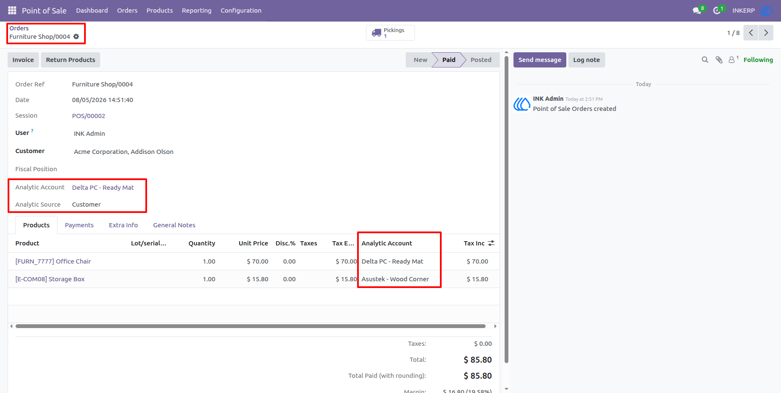Click the Return Products button
Image resolution: width=781 pixels, height=393 pixels.
coord(71,60)
